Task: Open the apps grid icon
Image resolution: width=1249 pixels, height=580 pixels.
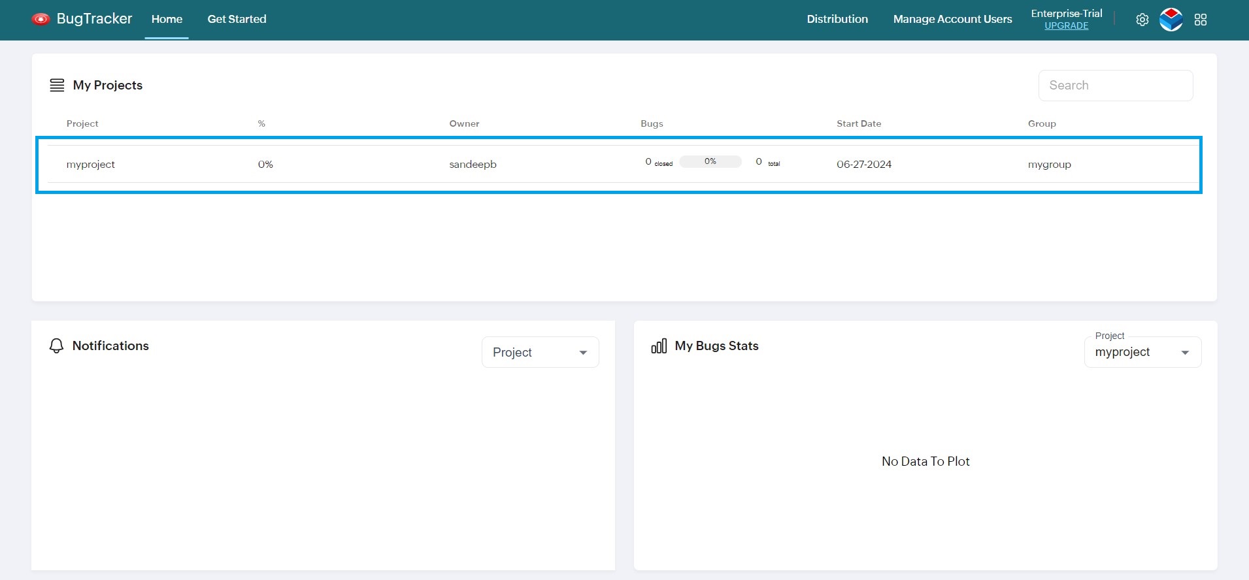Action: pyautogui.click(x=1201, y=20)
